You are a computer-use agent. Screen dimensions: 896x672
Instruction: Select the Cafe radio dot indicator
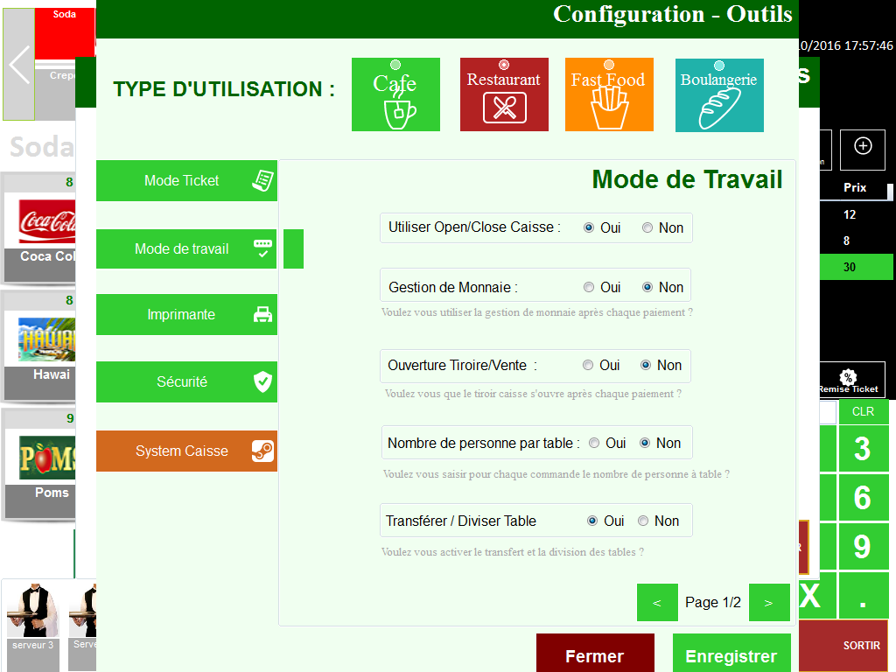(x=395, y=65)
